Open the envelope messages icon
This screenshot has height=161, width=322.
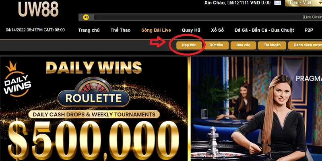click(277, 3)
